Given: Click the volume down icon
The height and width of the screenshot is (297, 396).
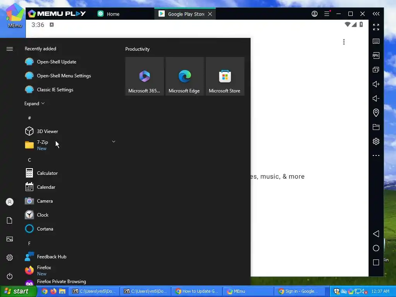Looking at the screenshot, I should [376, 98].
